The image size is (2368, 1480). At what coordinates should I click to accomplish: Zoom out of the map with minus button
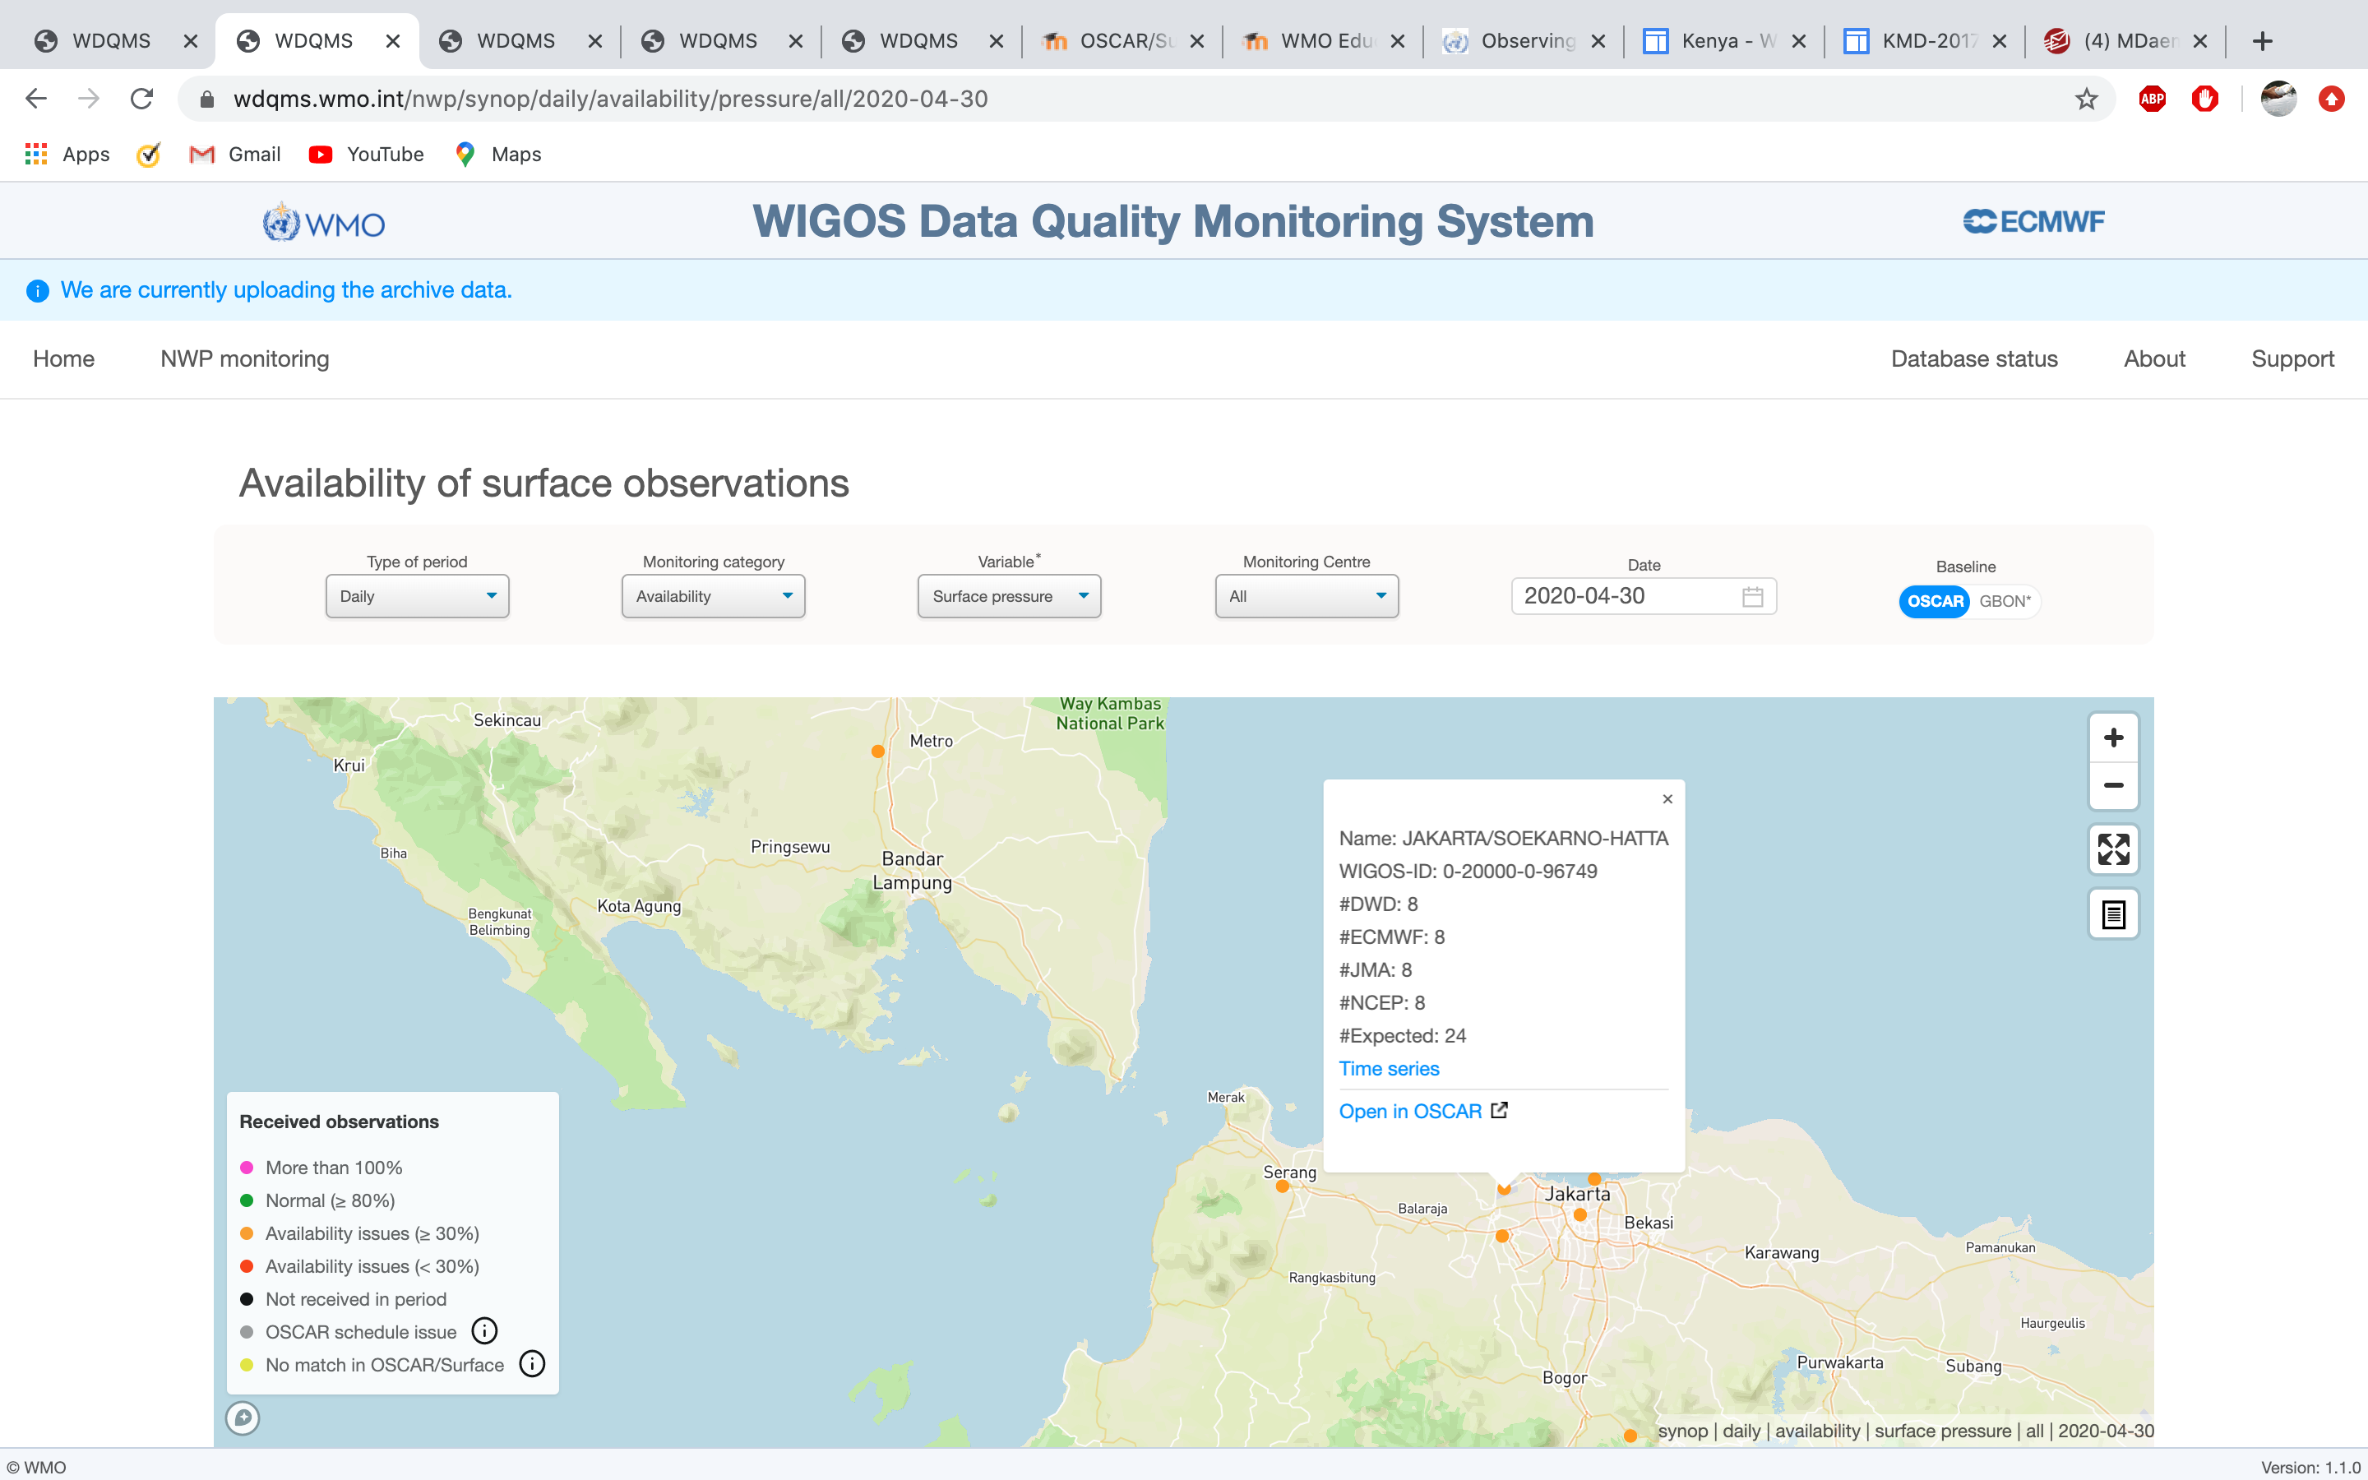coord(2112,786)
